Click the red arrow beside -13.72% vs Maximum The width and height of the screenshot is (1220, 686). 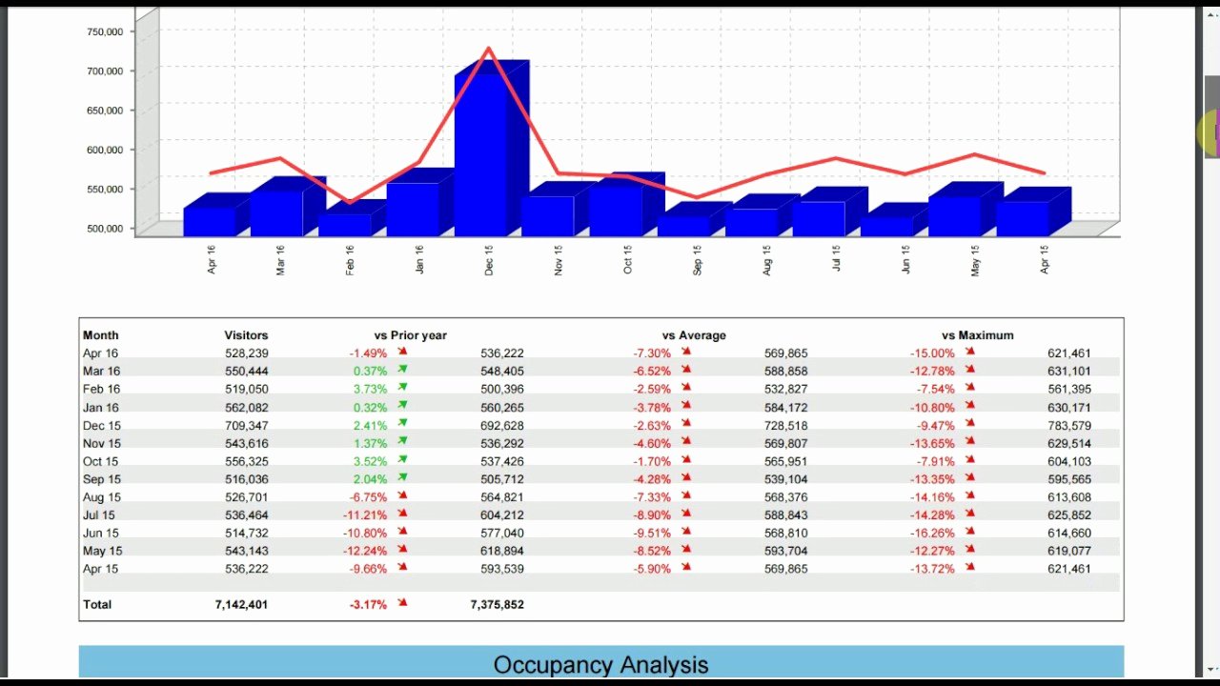(x=970, y=568)
